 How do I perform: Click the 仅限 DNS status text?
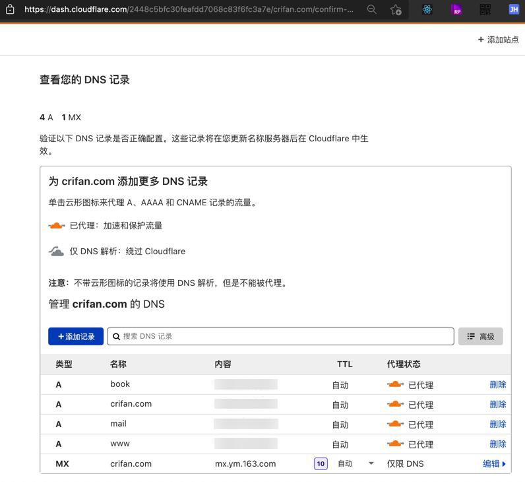406,464
